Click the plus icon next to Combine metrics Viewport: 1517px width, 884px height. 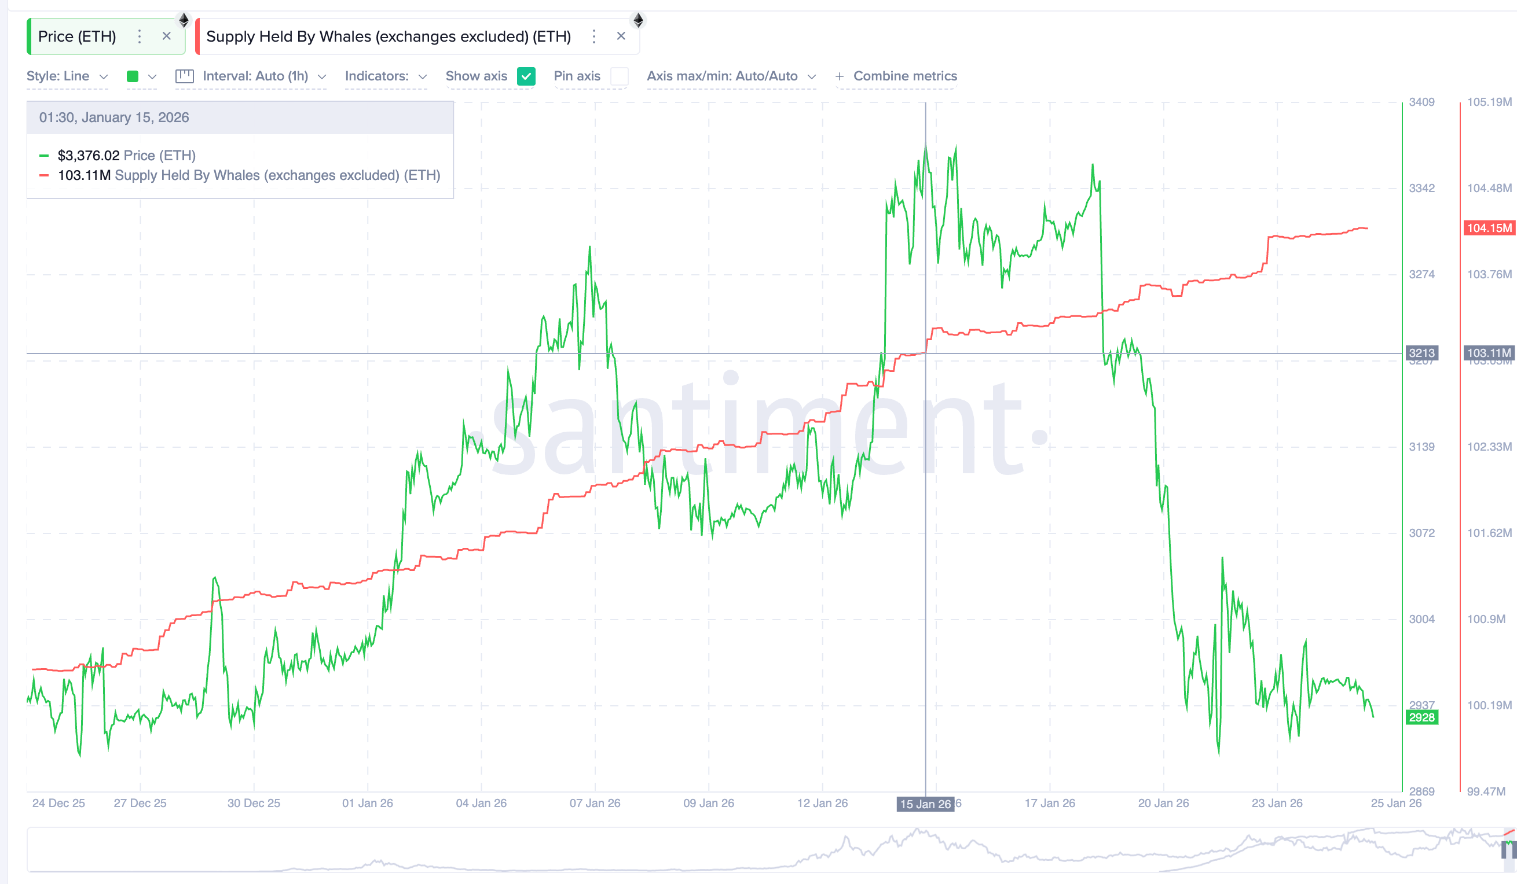pos(838,76)
